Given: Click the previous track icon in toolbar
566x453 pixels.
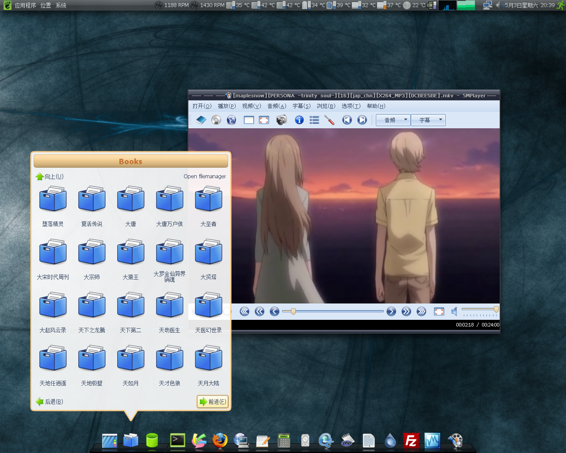Looking at the screenshot, I should [x=347, y=120].
